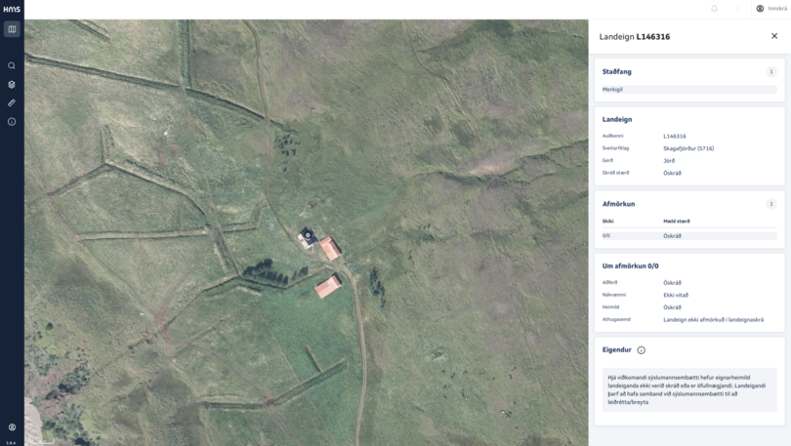
Task: Click the location marker on the map
Action: (308, 235)
